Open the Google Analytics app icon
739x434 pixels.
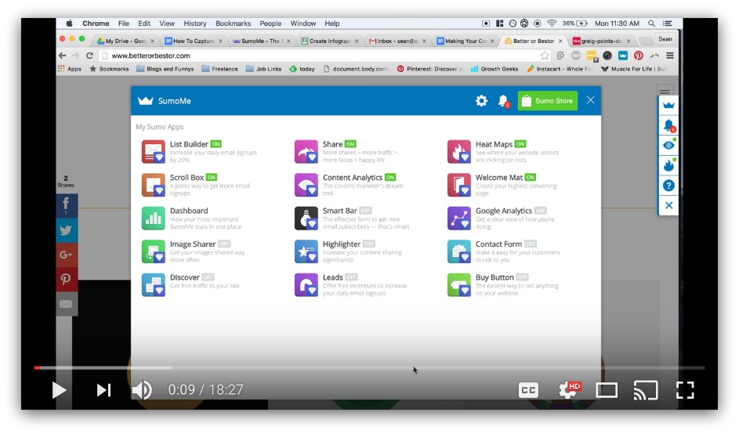(459, 219)
